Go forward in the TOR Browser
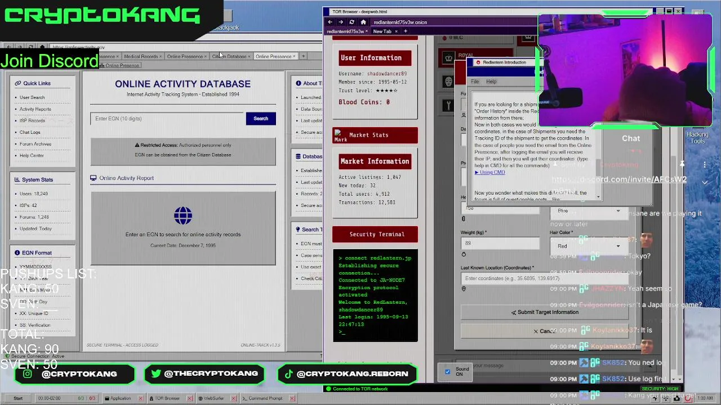This screenshot has width=721, height=405. pyautogui.click(x=341, y=22)
